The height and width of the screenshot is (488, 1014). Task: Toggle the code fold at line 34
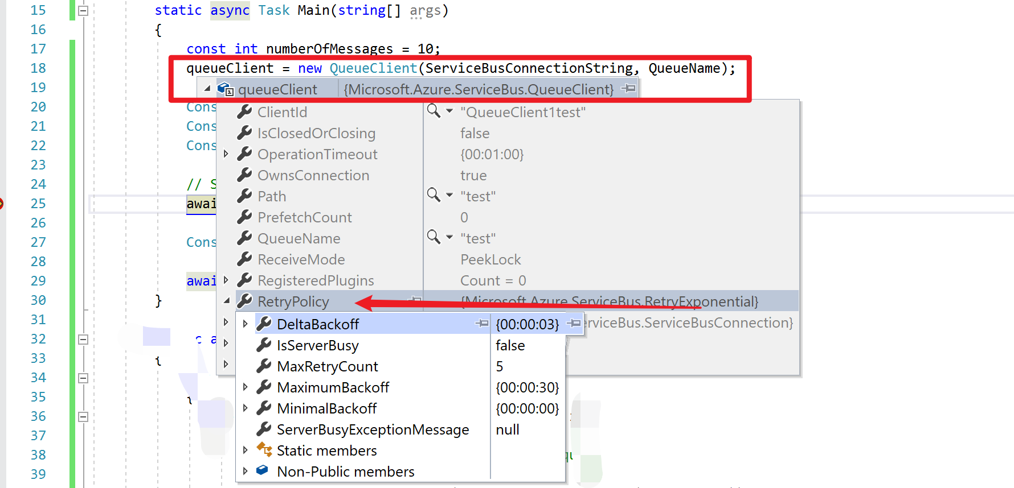[x=83, y=378]
